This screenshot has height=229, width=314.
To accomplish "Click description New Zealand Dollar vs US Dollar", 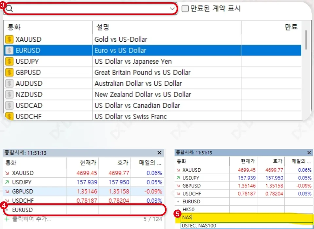I will [x=143, y=94].
